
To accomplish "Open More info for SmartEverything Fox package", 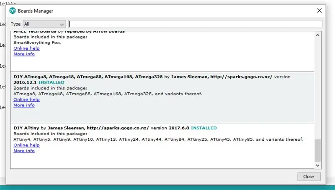I will point(24,54).
